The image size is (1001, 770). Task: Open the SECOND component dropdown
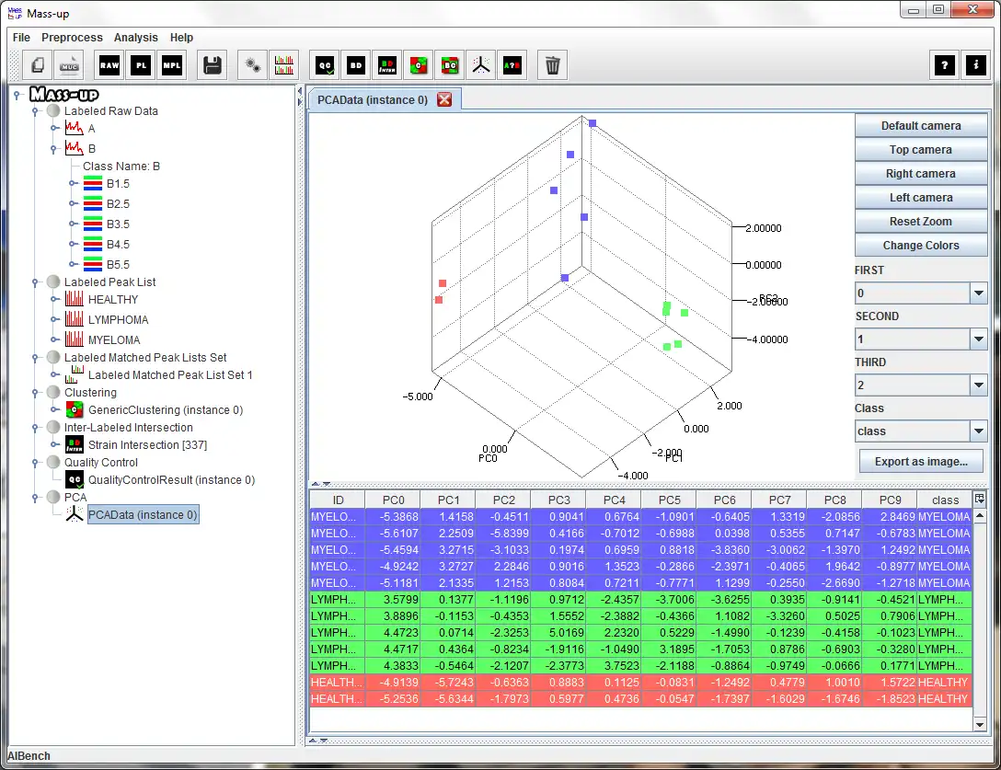[x=978, y=339]
